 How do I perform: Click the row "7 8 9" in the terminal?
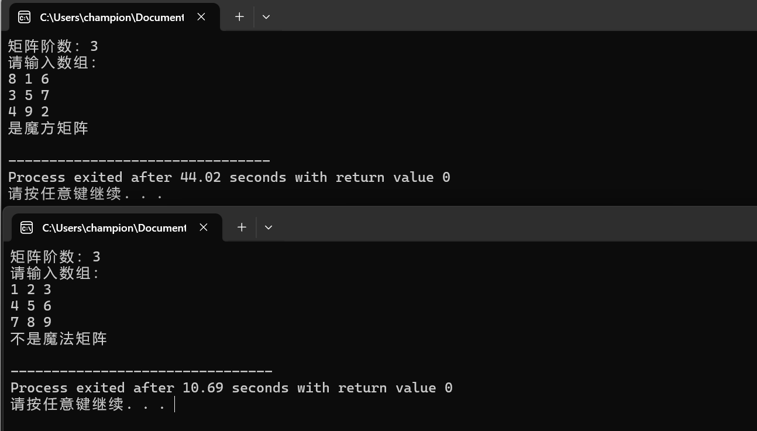coord(31,322)
